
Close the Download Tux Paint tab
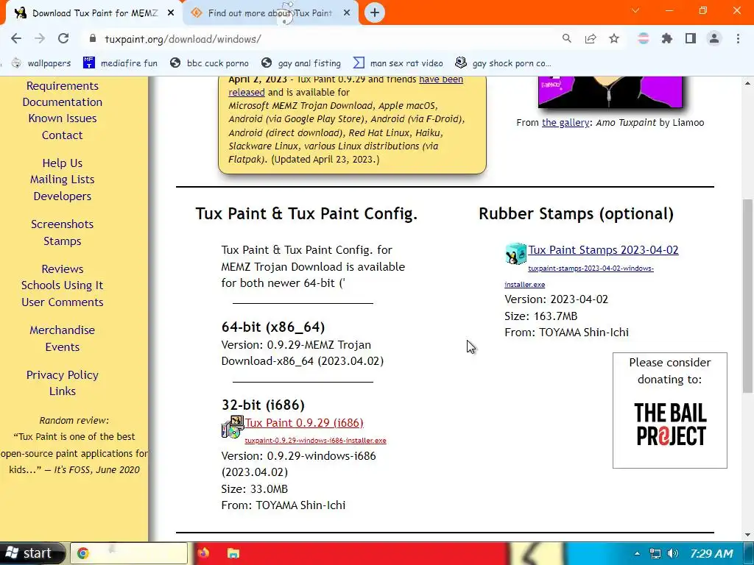[171, 13]
